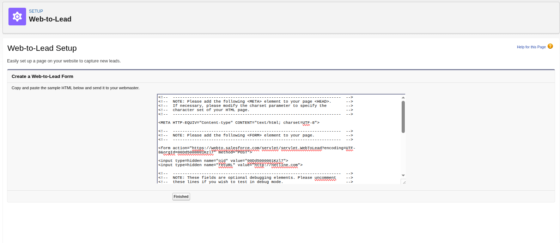560x243 pixels.
Task: Click the Web-to-Lead Setup page heading
Action: (x=42, y=48)
